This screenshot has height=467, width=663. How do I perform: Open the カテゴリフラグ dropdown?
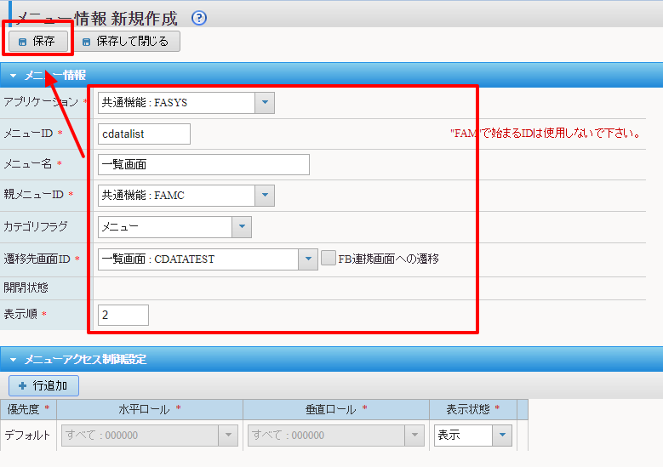click(x=242, y=227)
